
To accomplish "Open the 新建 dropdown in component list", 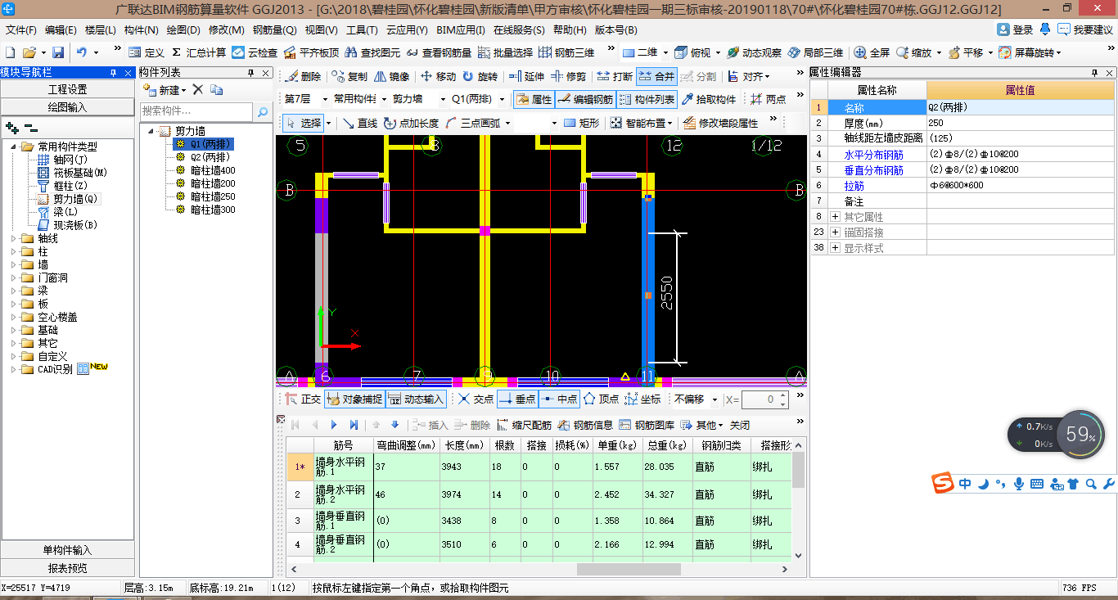I will pos(167,90).
